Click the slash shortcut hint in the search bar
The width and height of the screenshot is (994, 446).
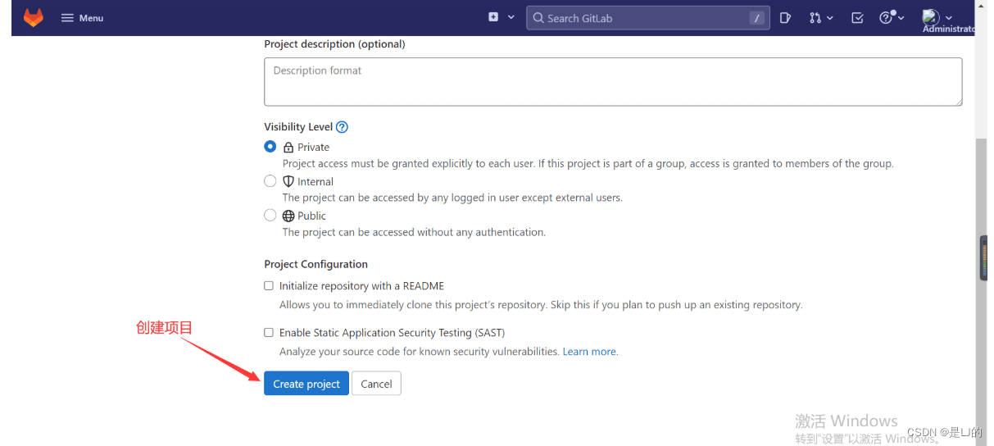[x=757, y=18]
